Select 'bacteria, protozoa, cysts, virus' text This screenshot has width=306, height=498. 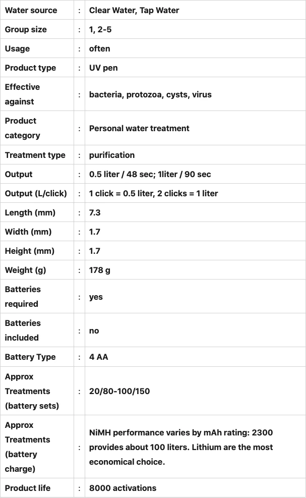[150, 94]
